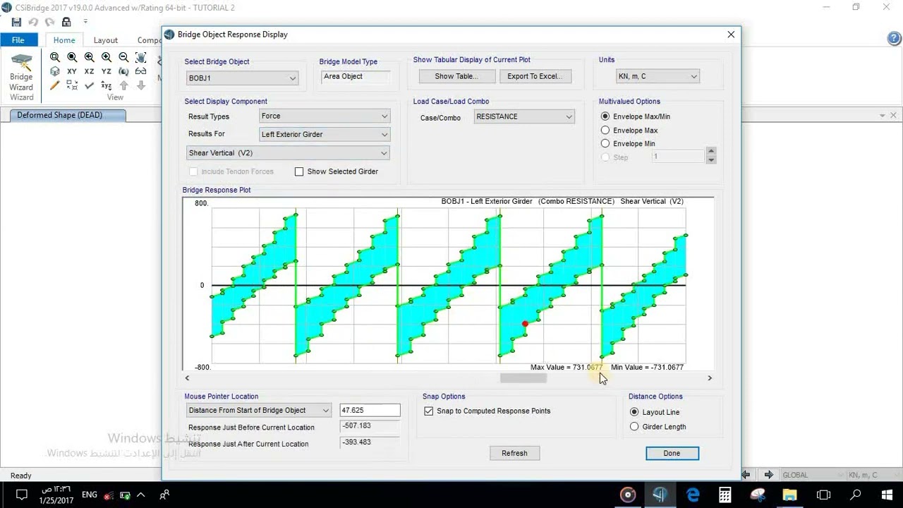Open the BOBJ1 bridge object dropdown

[242, 78]
